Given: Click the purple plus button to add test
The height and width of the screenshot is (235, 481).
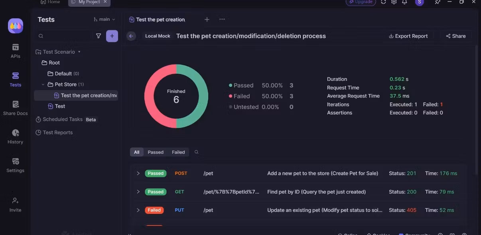Looking at the screenshot, I should click(x=112, y=36).
